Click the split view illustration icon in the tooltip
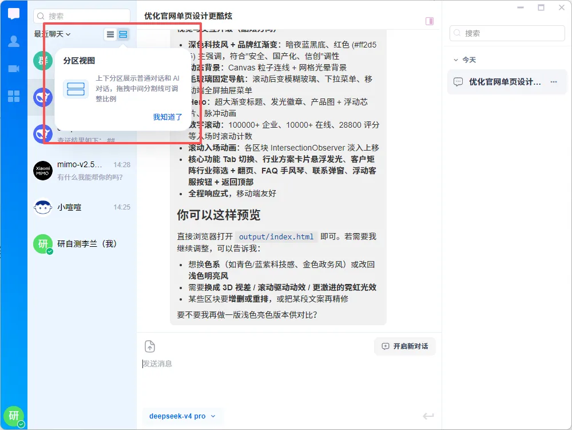The height and width of the screenshot is (430, 572). pos(76,89)
